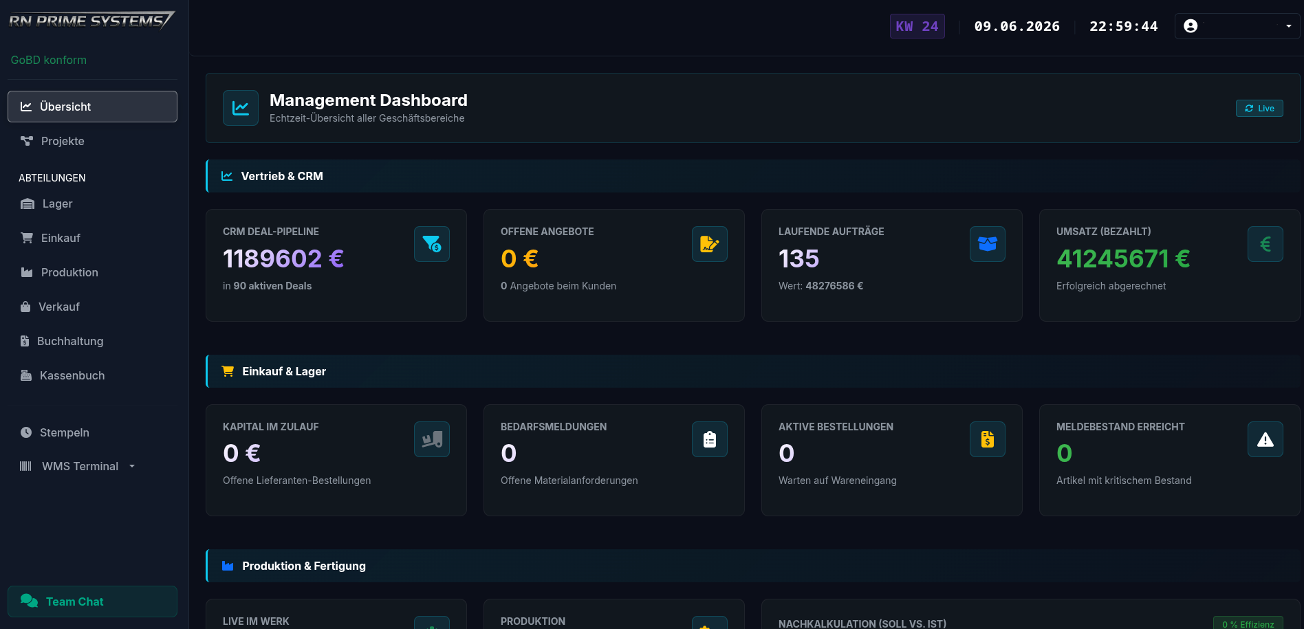This screenshot has height=629, width=1304.
Task: Click the Team Chat speech bubbles icon
Action: point(29,601)
